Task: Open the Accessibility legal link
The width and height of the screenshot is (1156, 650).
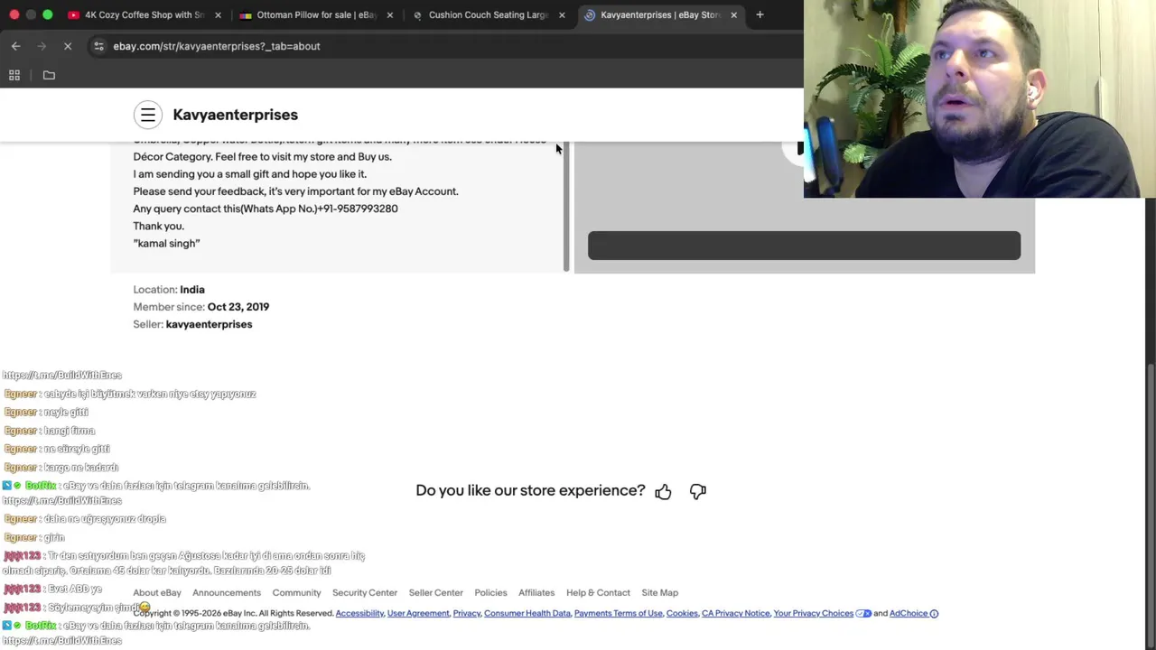Action: pos(359,614)
